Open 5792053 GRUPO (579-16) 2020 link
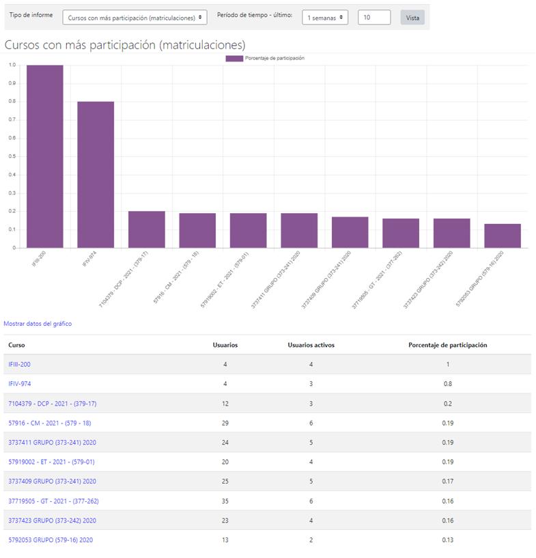Viewport: 536px width, 558px height. coord(51,540)
